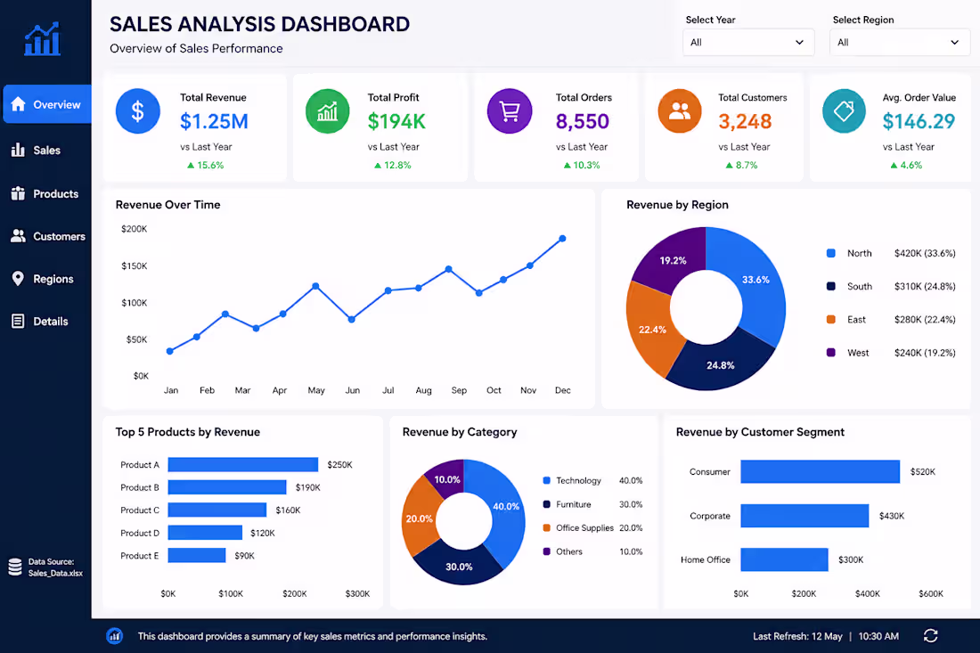Click the footer info chart icon
The height and width of the screenshot is (653, 980).
point(114,636)
